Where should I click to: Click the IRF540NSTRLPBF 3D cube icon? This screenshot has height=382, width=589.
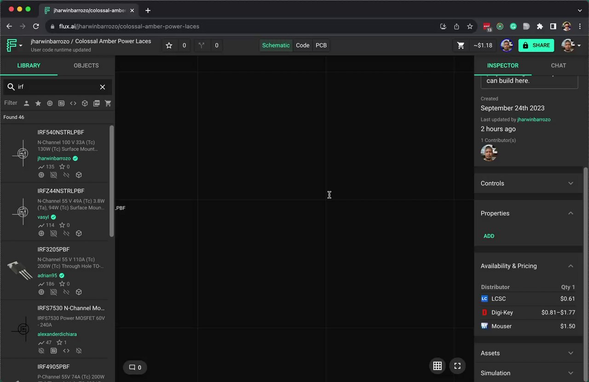tap(79, 175)
